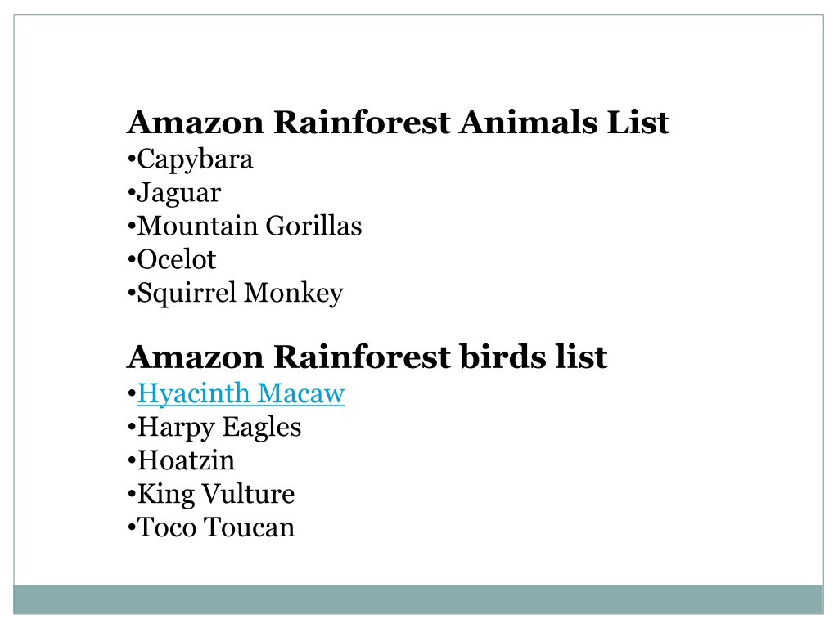Click the teal footer bar of the slide
Screen dimensions: 838x628
418,599
